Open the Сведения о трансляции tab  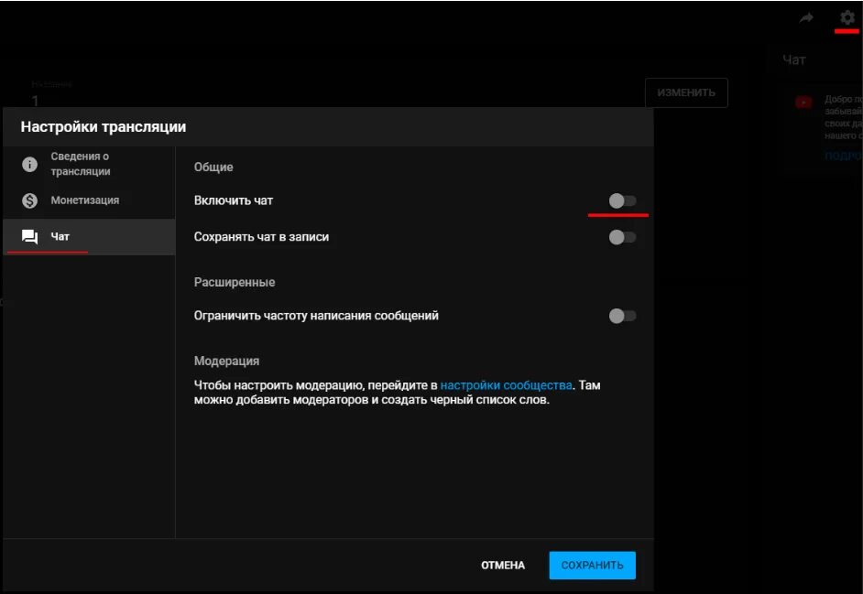point(88,164)
